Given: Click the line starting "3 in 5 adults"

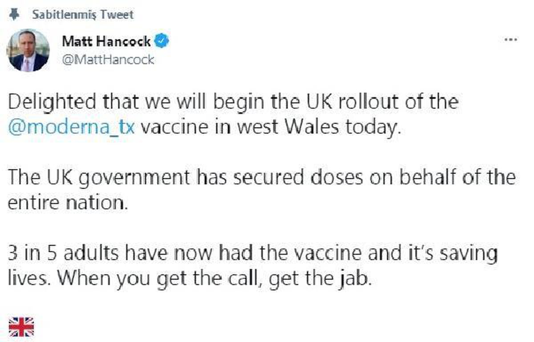Looking at the screenshot, I should click(x=252, y=254).
